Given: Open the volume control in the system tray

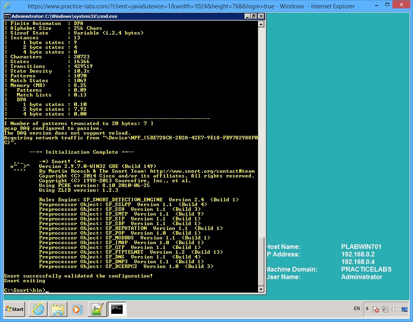Looking at the screenshot, I should pos(395,309).
